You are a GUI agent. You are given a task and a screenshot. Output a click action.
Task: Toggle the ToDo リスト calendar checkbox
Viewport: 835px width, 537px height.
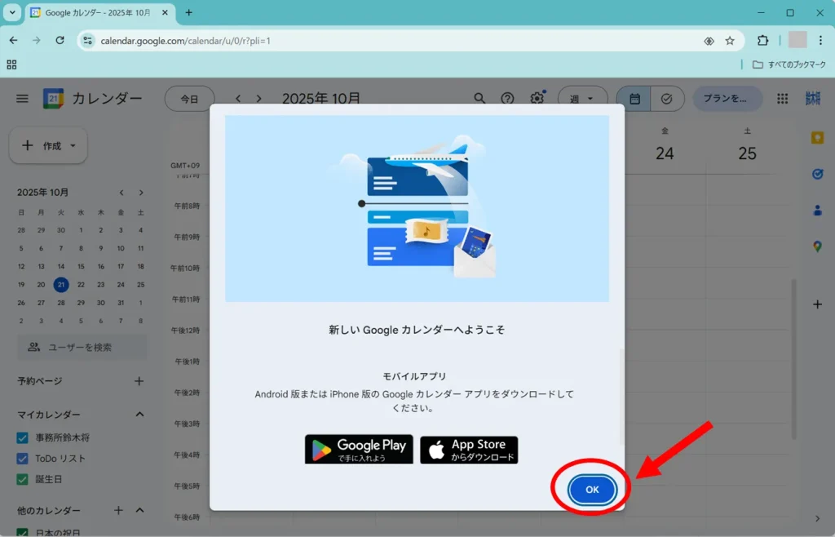pyautogui.click(x=23, y=459)
